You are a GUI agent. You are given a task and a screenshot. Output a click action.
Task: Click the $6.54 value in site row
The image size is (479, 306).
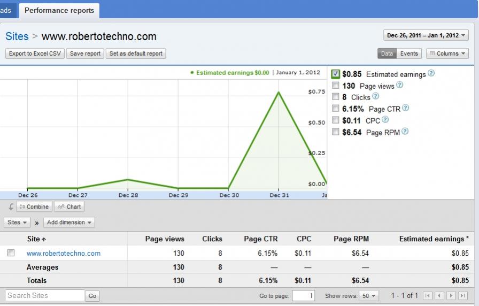pyautogui.click(x=360, y=253)
